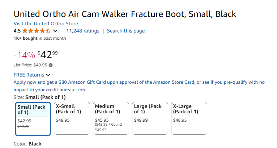The height and width of the screenshot is (148, 277).
Task: Open the Amazon Store Card gift offer
Action: [x=139, y=86]
